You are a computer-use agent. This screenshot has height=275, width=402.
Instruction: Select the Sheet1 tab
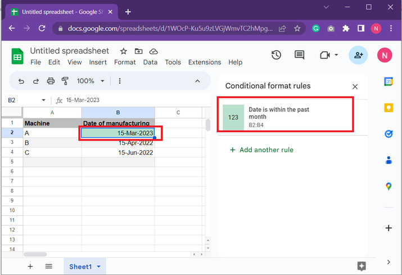coord(84,267)
